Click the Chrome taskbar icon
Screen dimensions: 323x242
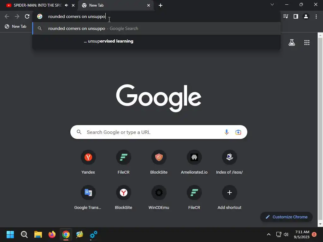click(x=66, y=234)
